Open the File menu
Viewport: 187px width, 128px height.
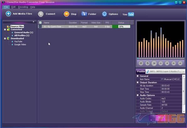tap(6, 7)
